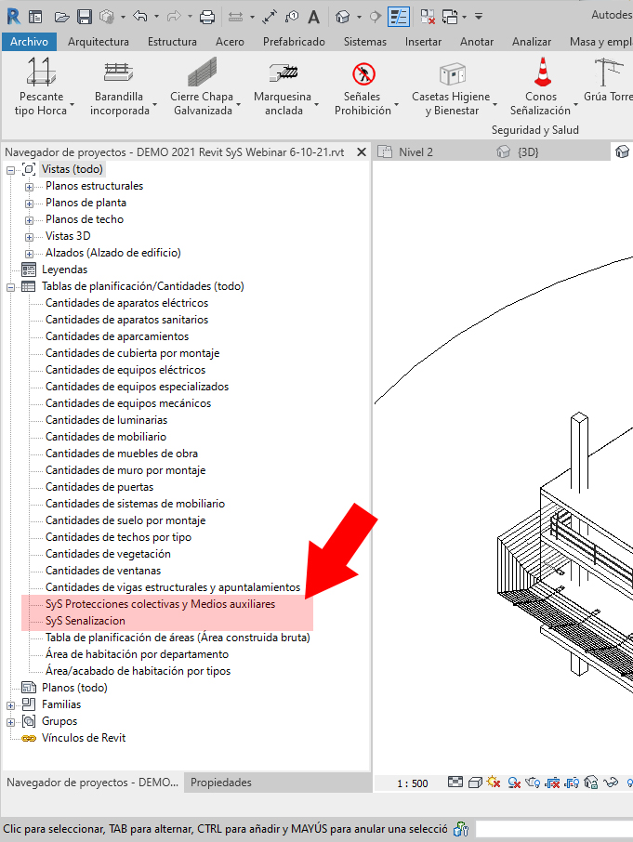The height and width of the screenshot is (842, 633).
Task: Open SyS Senalizacion schedule
Action: tap(85, 621)
